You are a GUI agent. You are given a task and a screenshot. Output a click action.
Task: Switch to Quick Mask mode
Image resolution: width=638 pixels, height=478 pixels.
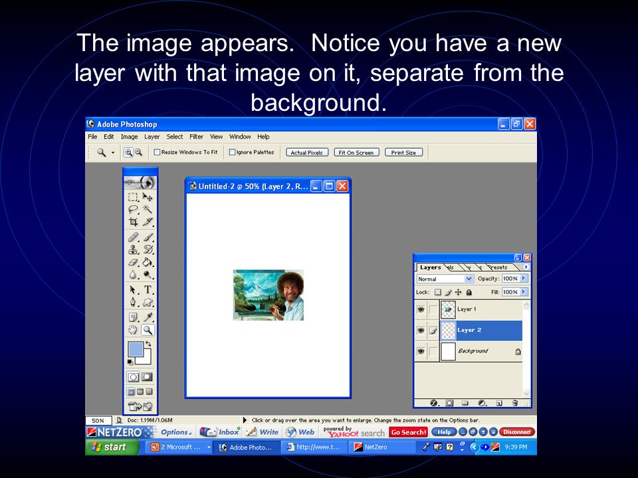147,377
